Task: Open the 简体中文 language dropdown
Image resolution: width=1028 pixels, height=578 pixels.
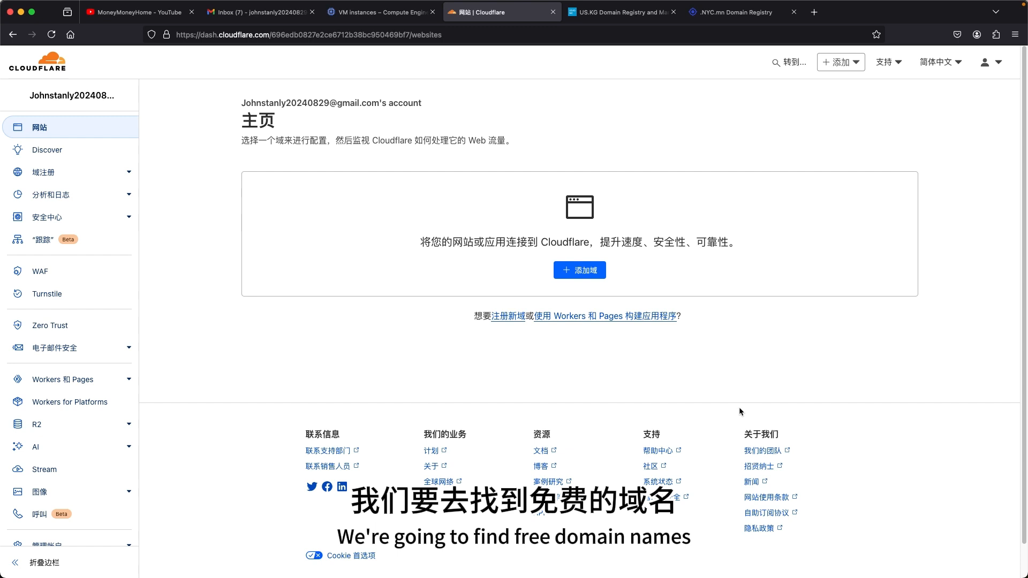Action: click(941, 62)
